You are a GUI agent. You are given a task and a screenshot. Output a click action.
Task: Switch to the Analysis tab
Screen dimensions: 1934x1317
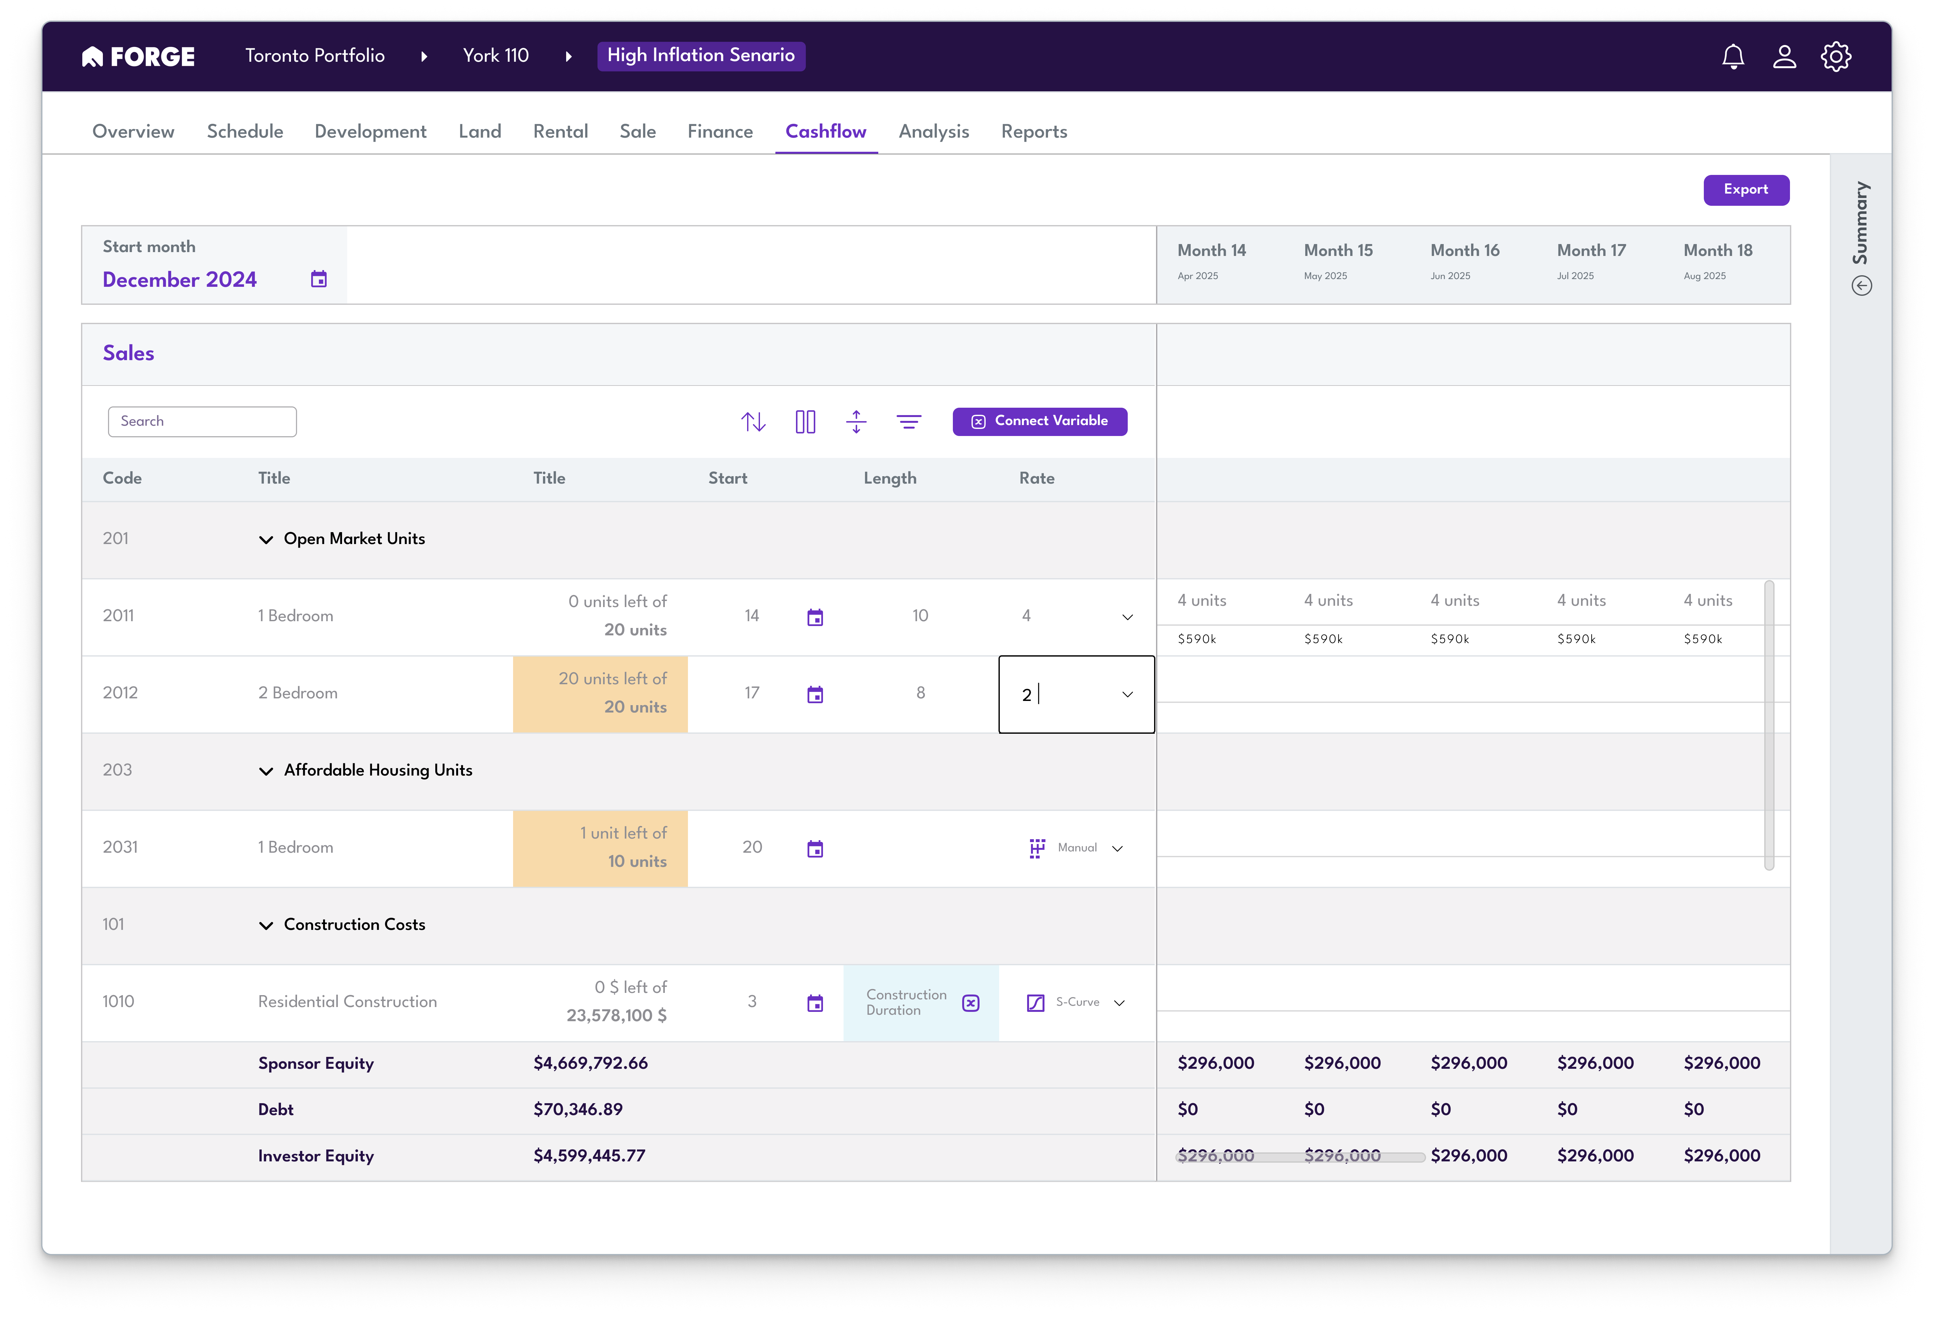(x=933, y=132)
